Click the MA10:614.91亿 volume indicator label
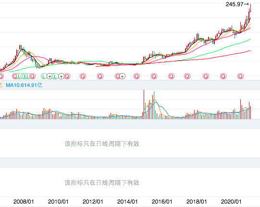This screenshot has width=260, height=207. [x=24, y=85]
